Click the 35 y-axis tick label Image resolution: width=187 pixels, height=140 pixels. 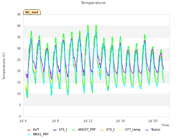[x=19, y=37]
